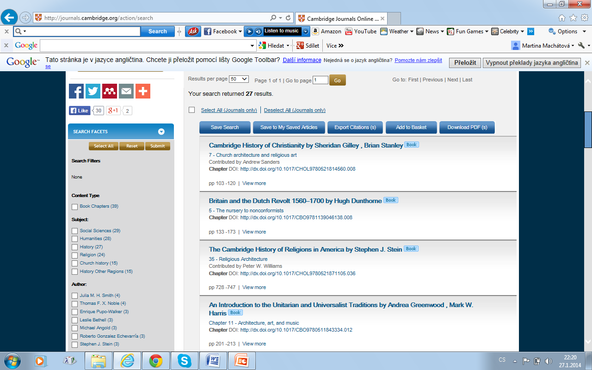The image size is (592, 370).
Task: Check author Julia M. H. Smith
Action: coord(74,296)
